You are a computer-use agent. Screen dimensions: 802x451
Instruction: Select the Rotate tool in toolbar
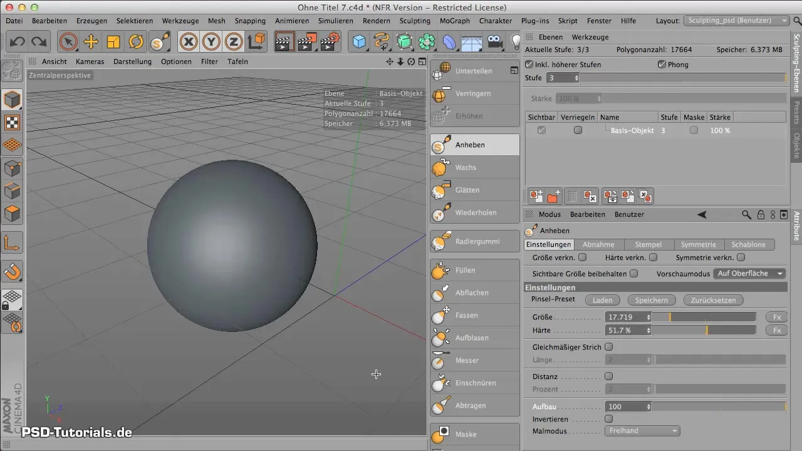point(136,42)
